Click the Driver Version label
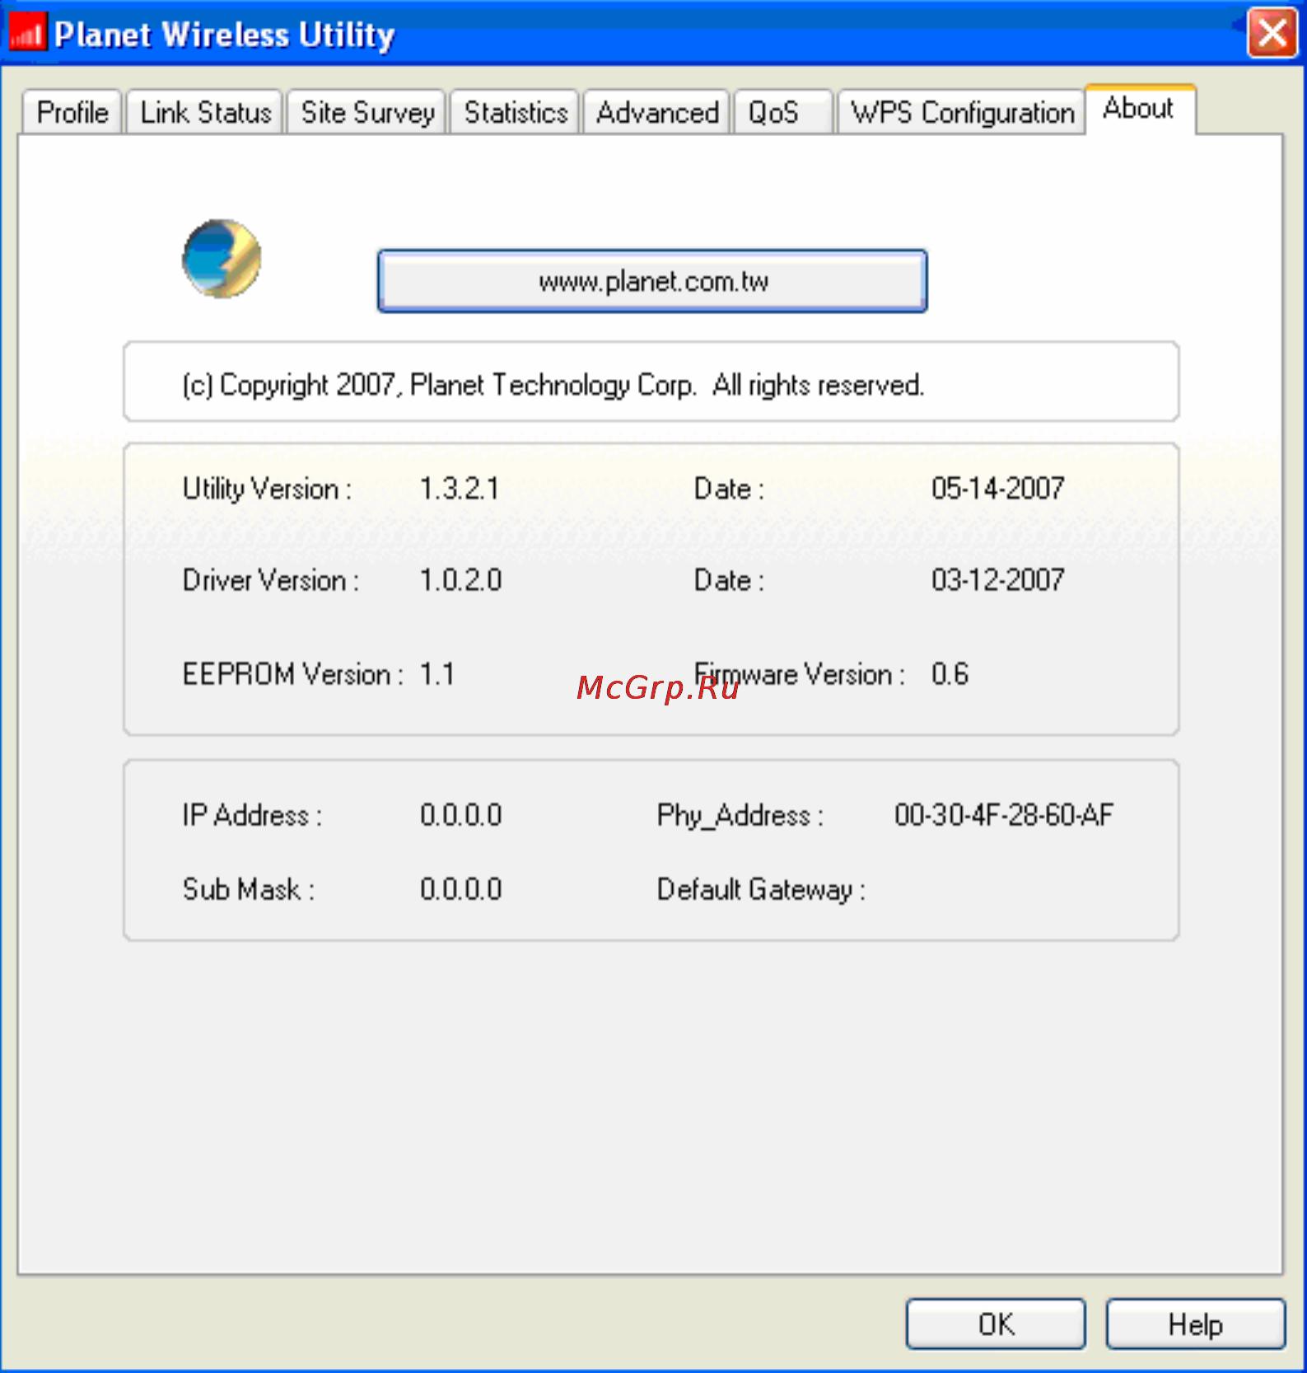Image resolution: width=1307 pixels, height=1373 pixels. click(271, 580)
